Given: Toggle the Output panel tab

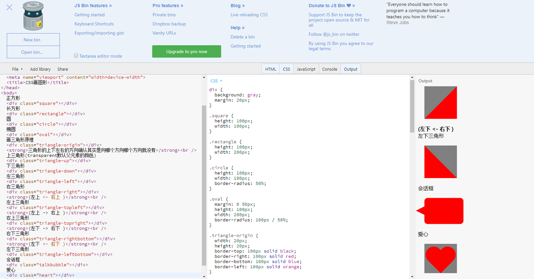Looking at the screenshot, I should (351, 69).
